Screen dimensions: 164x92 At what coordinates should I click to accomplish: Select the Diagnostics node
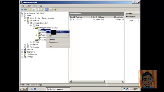[x=31, y=52]
